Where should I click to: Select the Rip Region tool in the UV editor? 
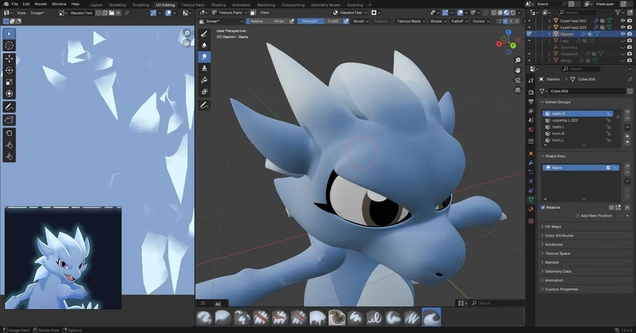point(9,120)
